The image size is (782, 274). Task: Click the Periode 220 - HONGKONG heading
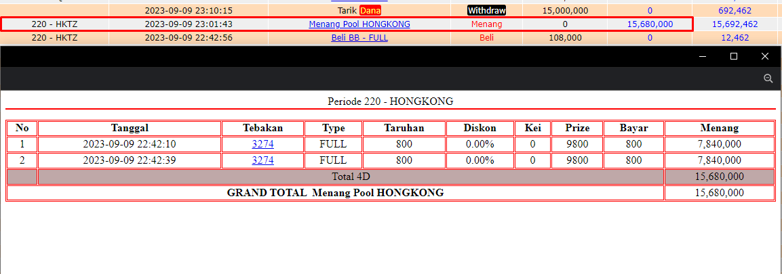[391, 101]
